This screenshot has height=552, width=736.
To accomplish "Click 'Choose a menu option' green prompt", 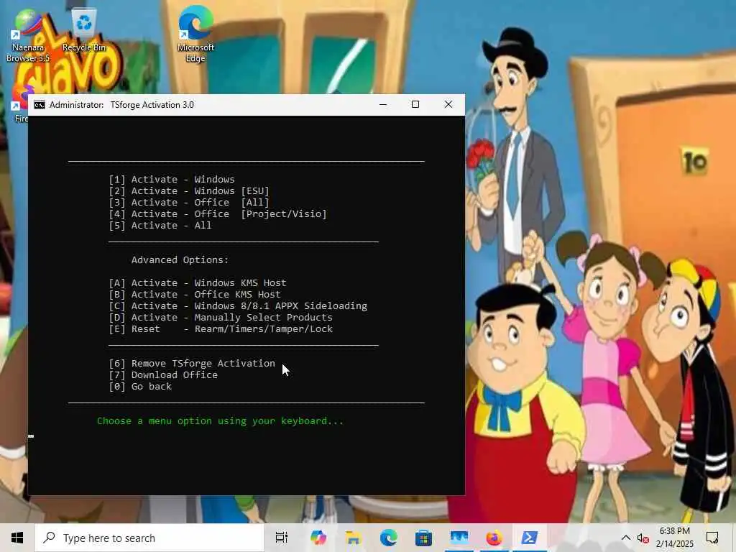I will (x=220, y=421).
